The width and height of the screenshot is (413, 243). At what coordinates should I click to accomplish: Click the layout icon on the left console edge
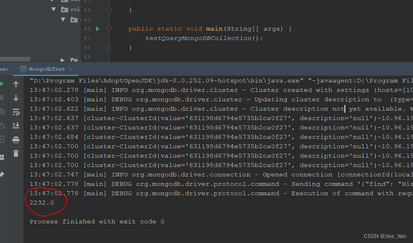[x=2, y=157]
